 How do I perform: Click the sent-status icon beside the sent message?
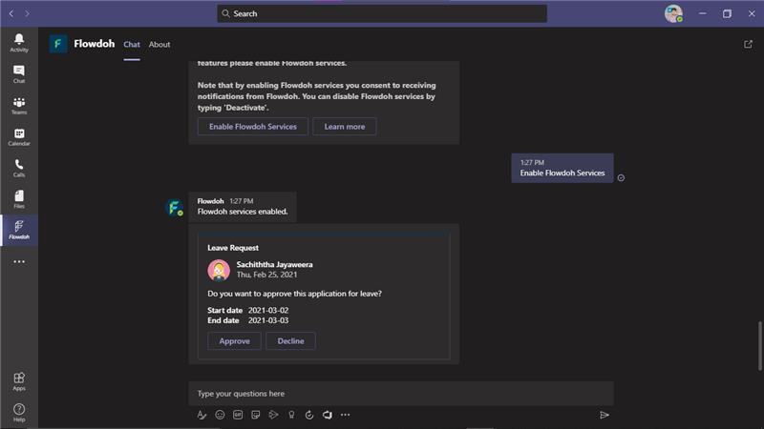(621, 178)
